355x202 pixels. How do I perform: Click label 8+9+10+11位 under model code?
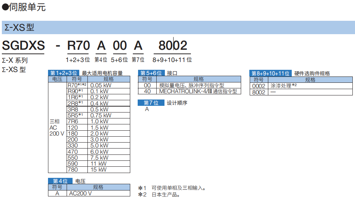coord(172,60)
